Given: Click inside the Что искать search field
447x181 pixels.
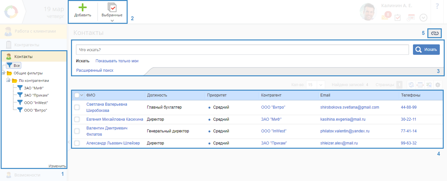Looking at the screenshot, I should [x=242, y=50].
